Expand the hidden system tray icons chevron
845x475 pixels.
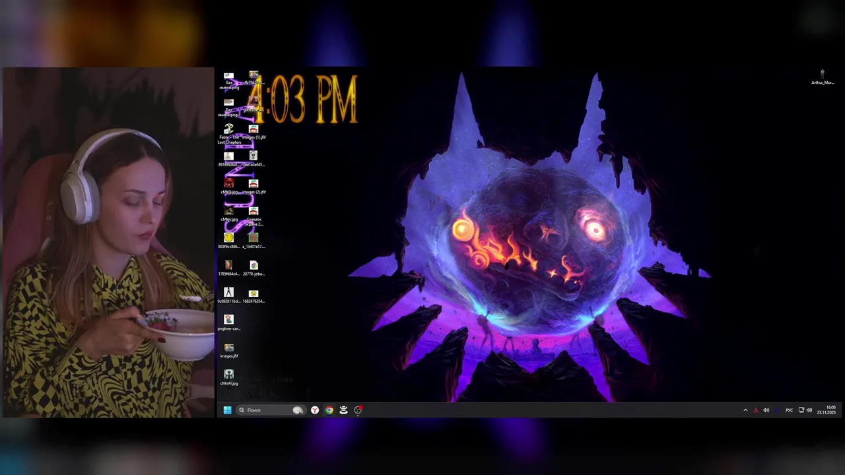pos(745,410)
